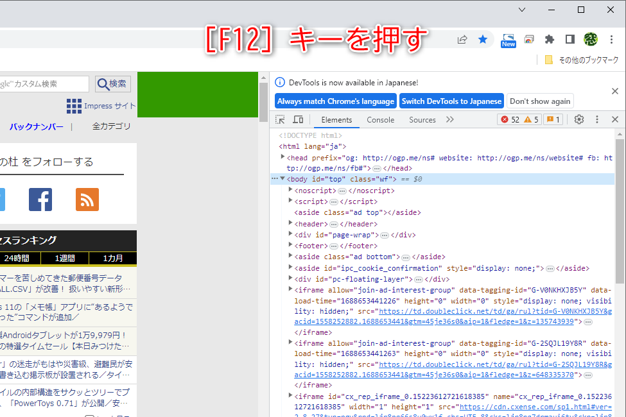Select the inspect element cursor tool
The width and height of the screenshot is (626, 417).
point(280,119)
